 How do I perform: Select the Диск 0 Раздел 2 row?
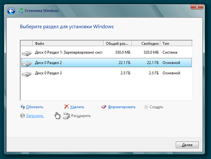(x=106, y=63)
